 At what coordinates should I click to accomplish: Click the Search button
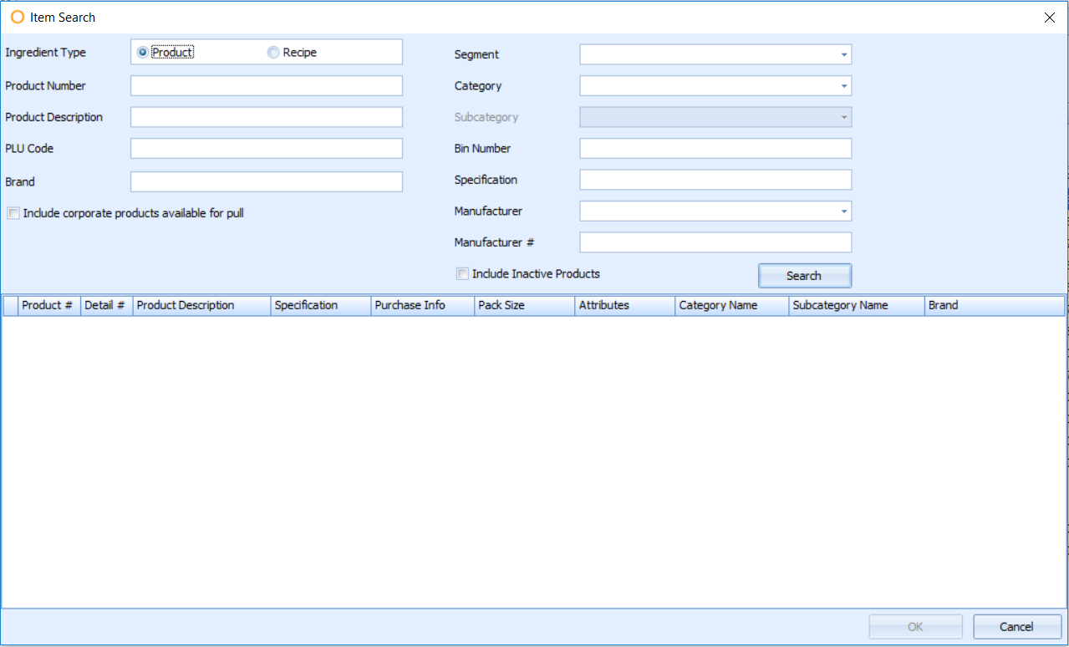[x=804, y=276]
